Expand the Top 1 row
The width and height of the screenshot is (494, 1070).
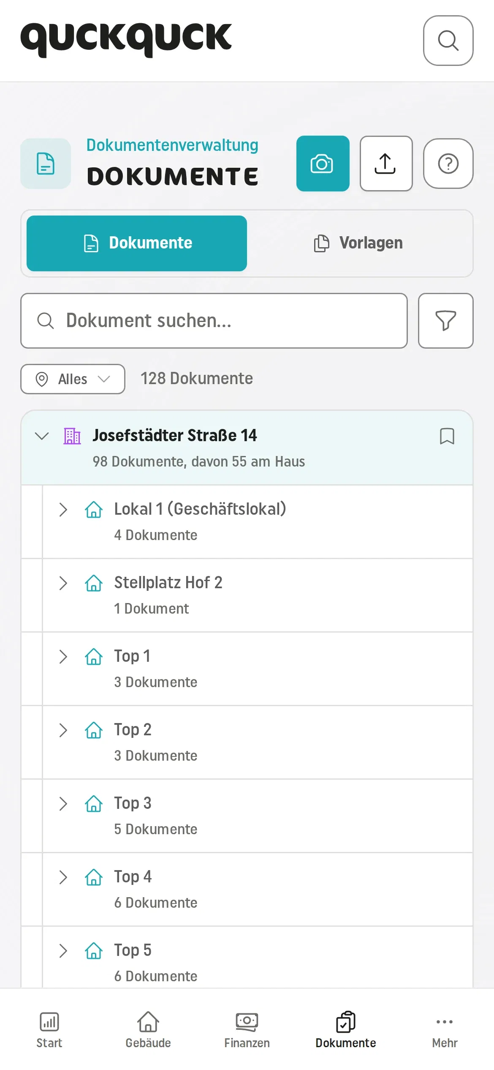coord(63,657)
